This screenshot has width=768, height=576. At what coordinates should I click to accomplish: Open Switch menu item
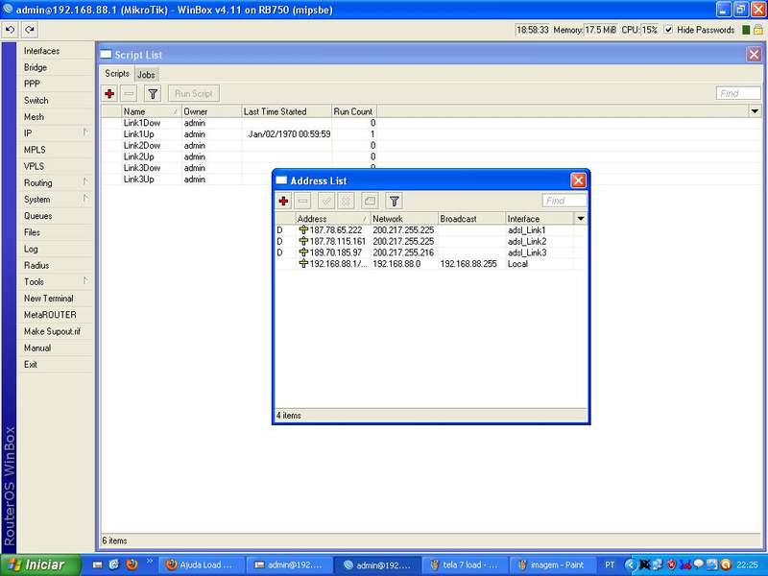(56, 101)
